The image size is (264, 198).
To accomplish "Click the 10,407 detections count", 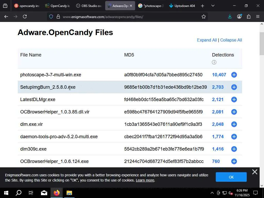I will (x=219, y=75).
